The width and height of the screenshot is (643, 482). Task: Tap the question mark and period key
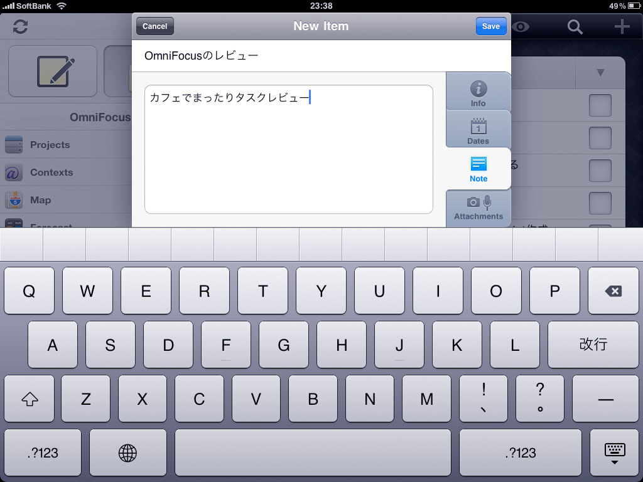[540, 399]
